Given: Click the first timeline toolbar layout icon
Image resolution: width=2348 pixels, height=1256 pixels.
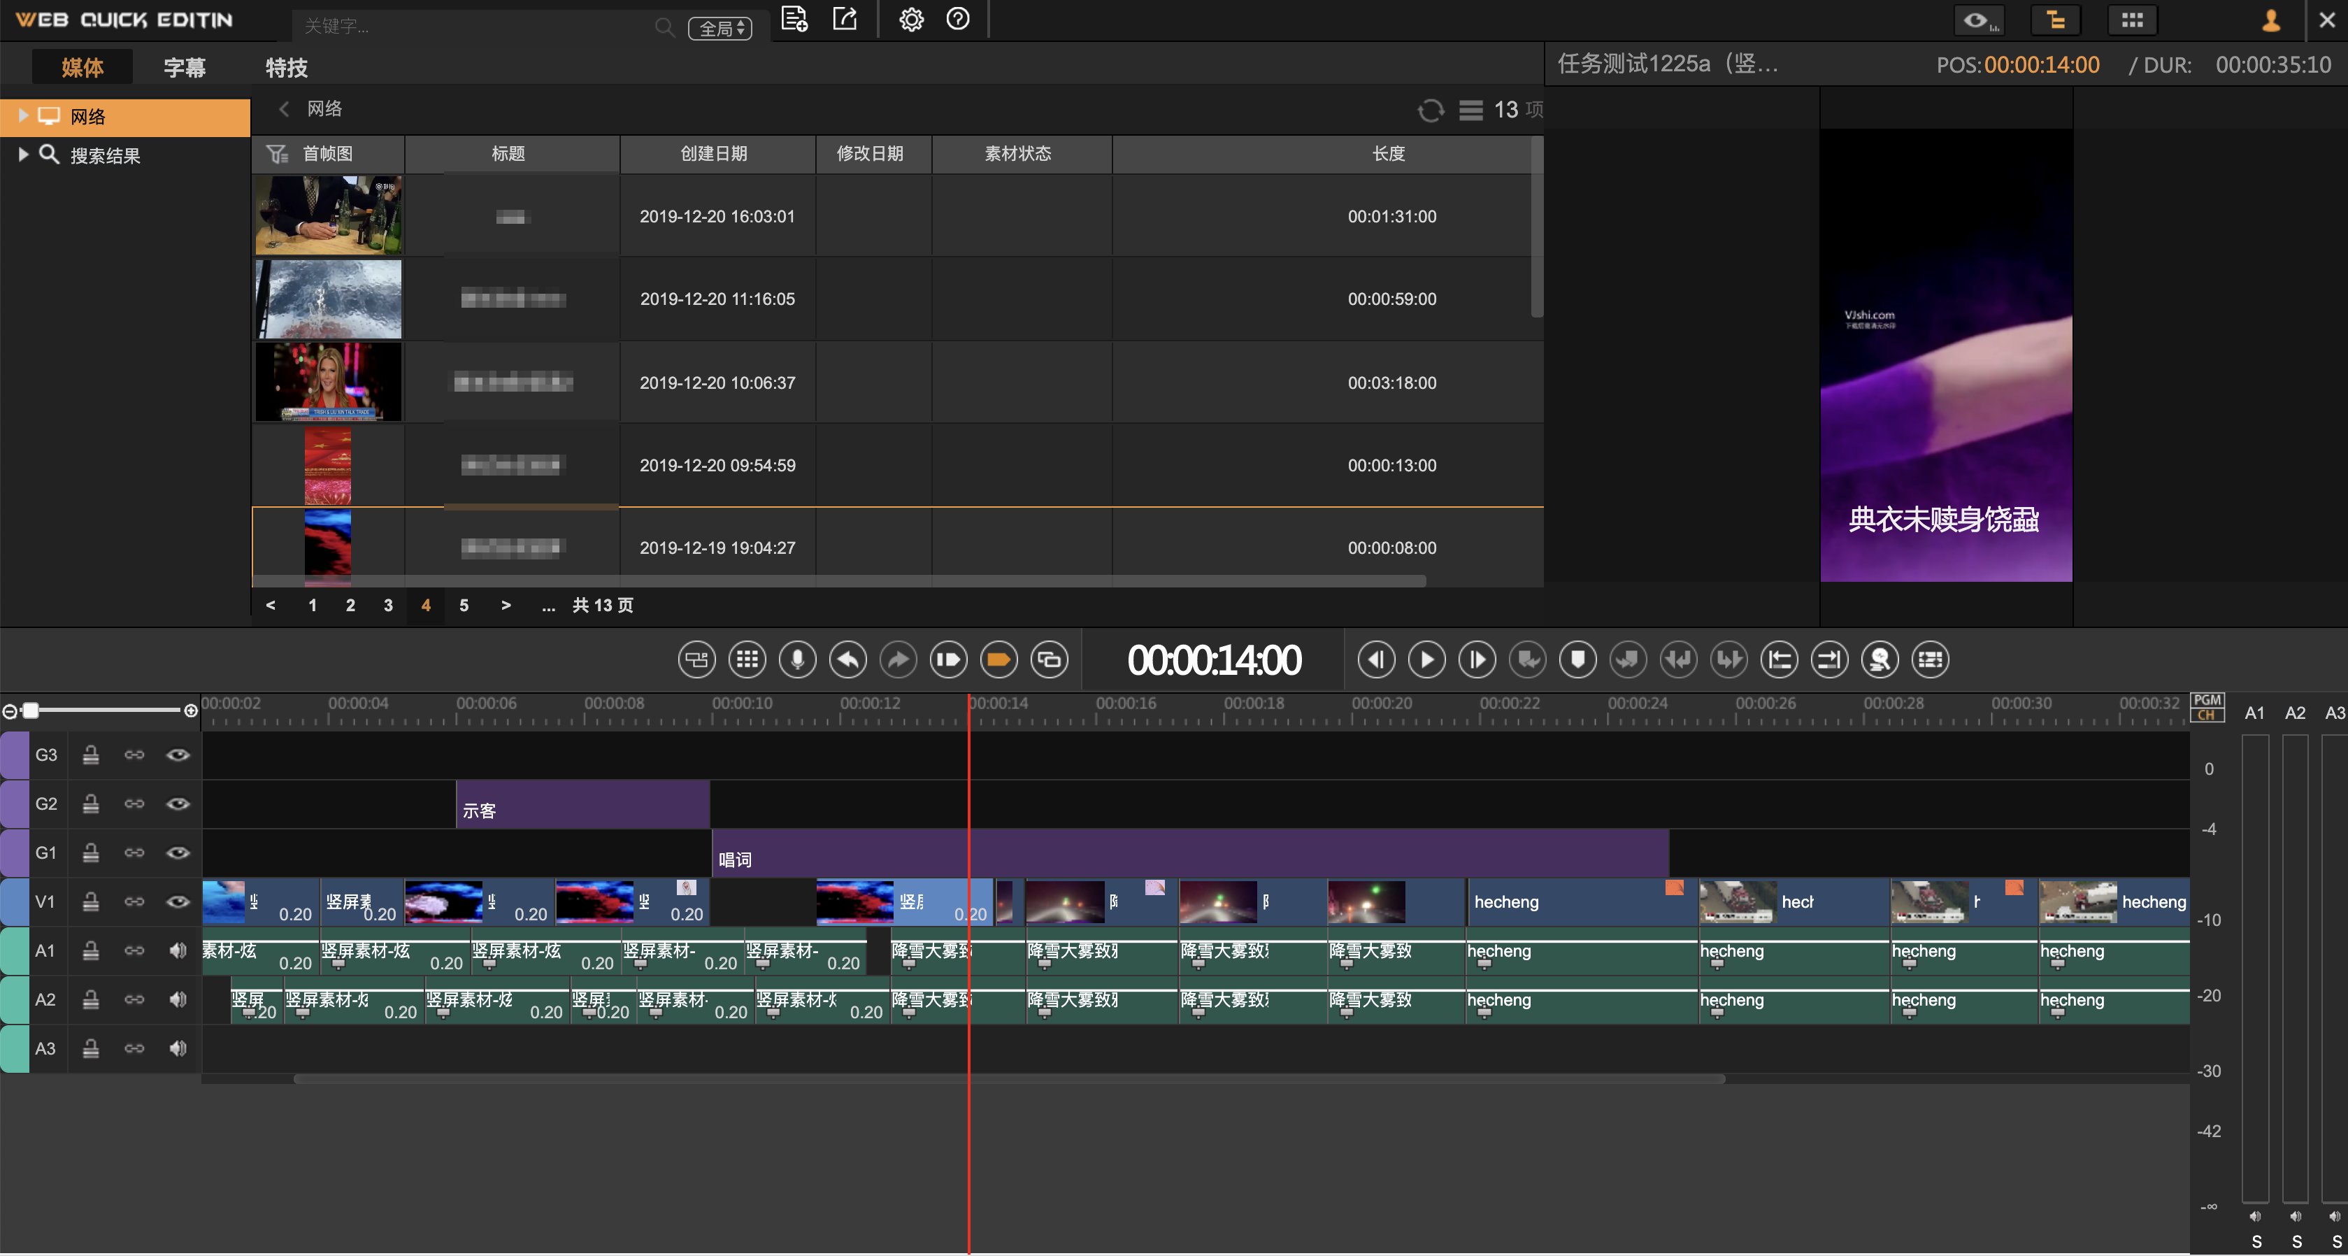Looking at the screenshot, I should (697, 660).
